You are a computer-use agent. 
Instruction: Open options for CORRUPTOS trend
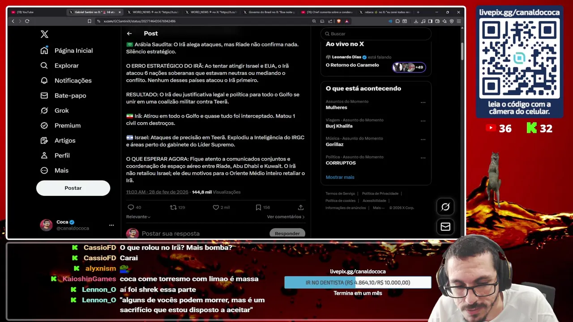tap(423, 158)
